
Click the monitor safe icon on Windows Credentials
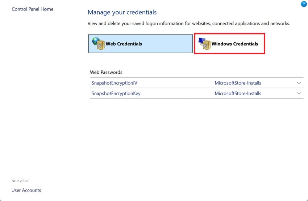click(x=204, y=43)
